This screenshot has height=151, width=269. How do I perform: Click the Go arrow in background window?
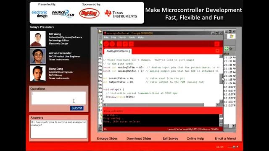tap(227, 49)
